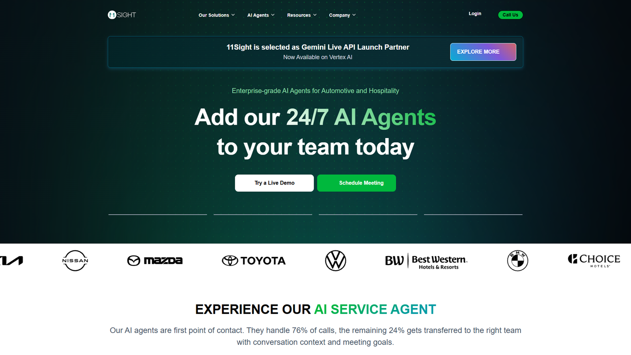631x355 pixels.
Task: Click the BMW roundel logo
Action: [517, 260]
